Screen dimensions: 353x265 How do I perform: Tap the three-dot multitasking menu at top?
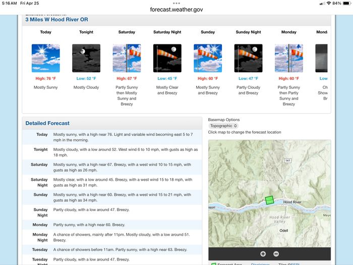pyautogui.click(x=176, y=3)
